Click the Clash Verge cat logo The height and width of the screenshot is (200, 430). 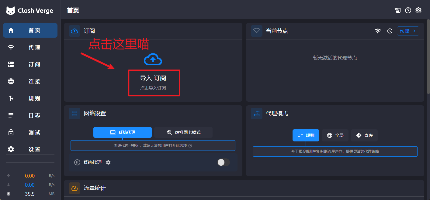(x=11, y=11)
